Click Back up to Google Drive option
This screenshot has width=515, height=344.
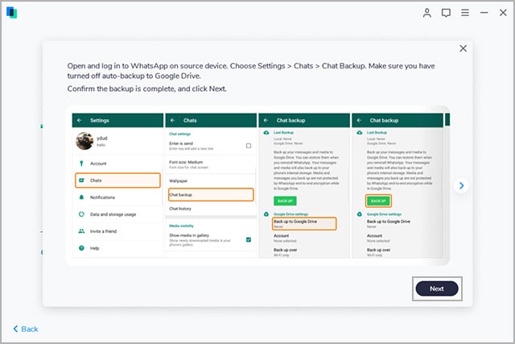(x=304, y=224)
